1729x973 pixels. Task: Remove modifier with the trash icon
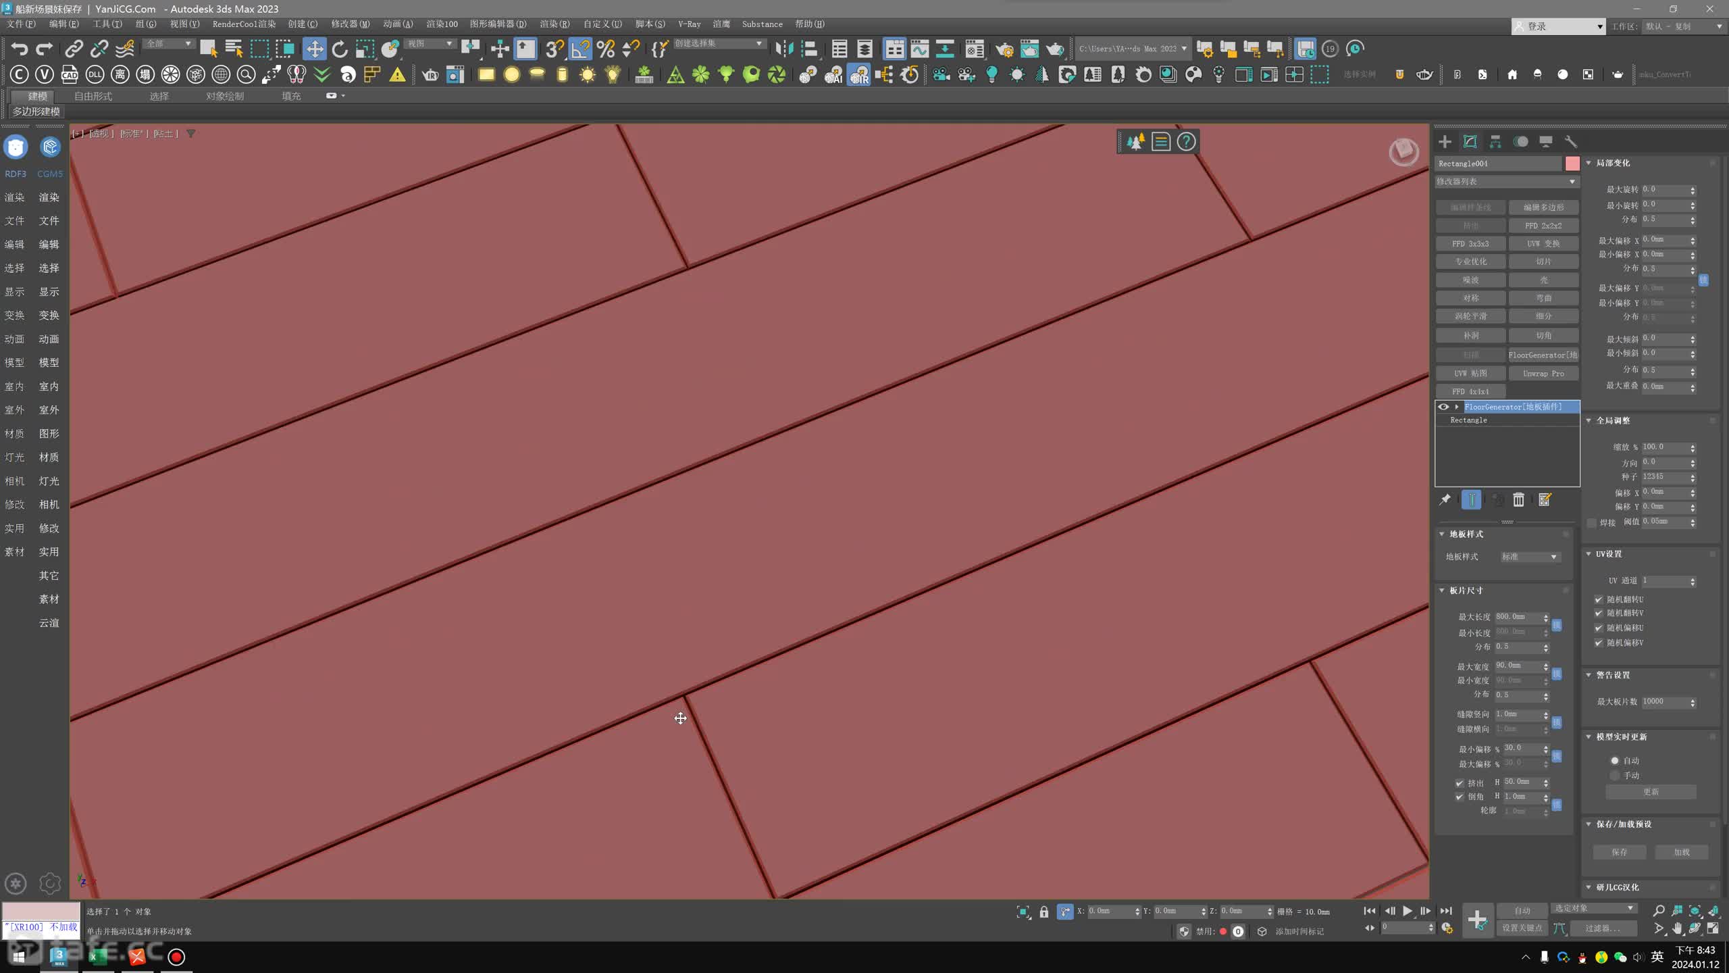(x=1518, y=499)
